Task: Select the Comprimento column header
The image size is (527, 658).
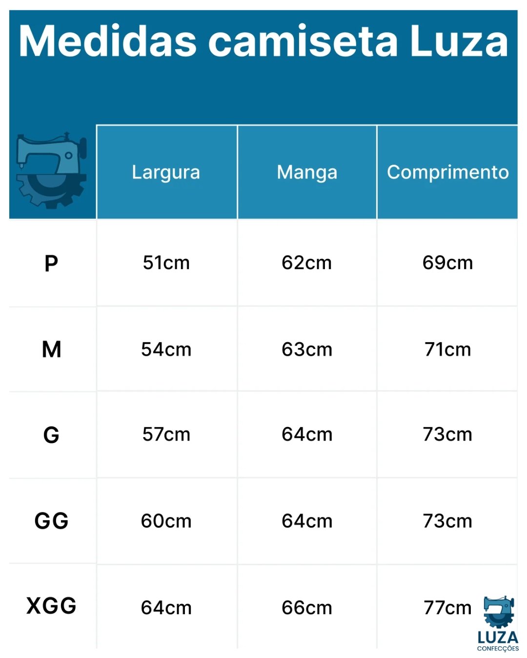Action: 447,172
